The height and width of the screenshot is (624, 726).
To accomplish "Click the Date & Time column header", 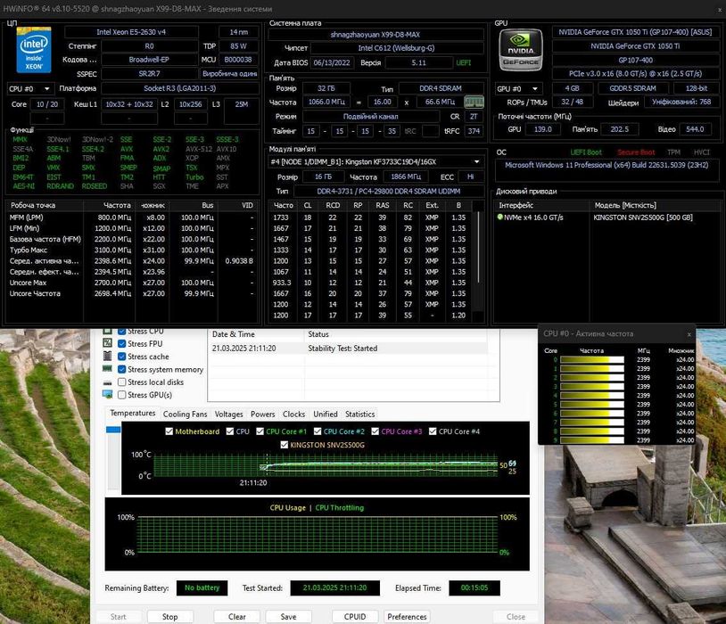I will point(234,334).
